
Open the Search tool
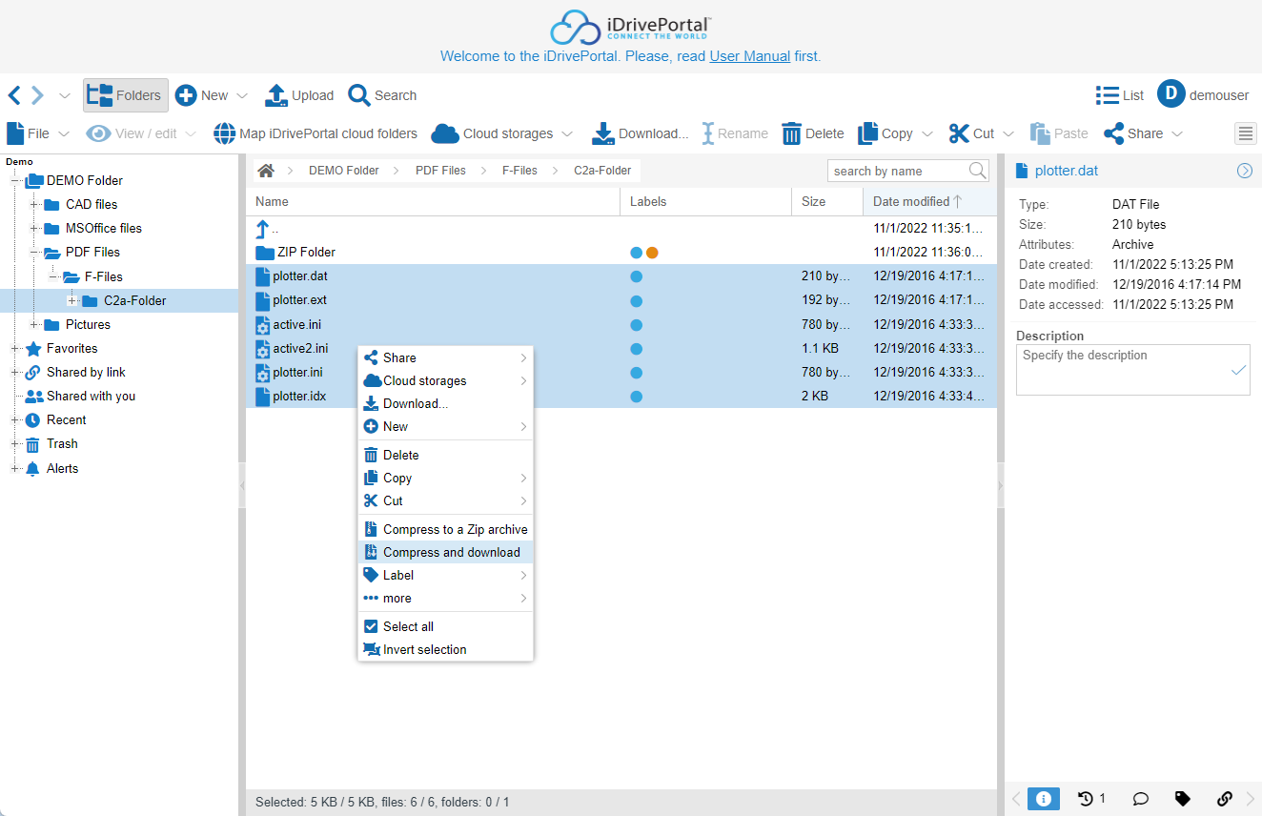pos(359,95)
